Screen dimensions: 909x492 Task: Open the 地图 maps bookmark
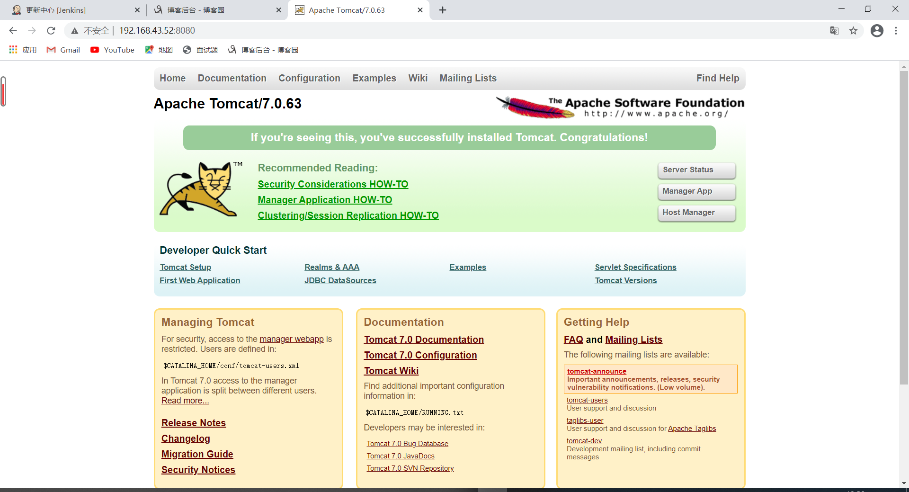159,50
